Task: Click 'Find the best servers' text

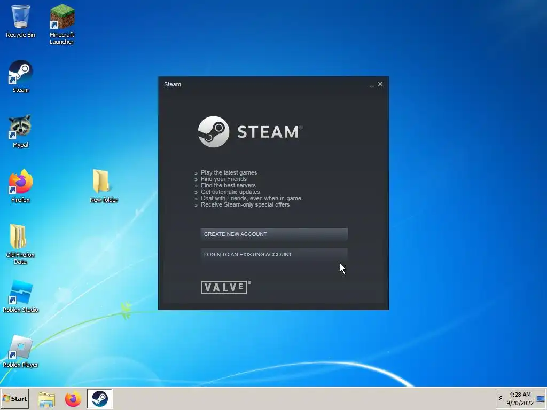Action: 228,185
